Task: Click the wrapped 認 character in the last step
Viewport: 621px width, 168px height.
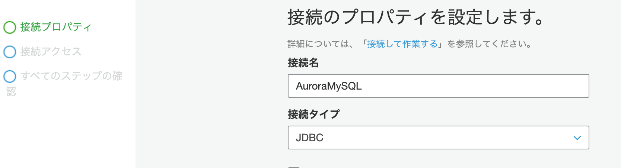Action: tap(11, 91)
